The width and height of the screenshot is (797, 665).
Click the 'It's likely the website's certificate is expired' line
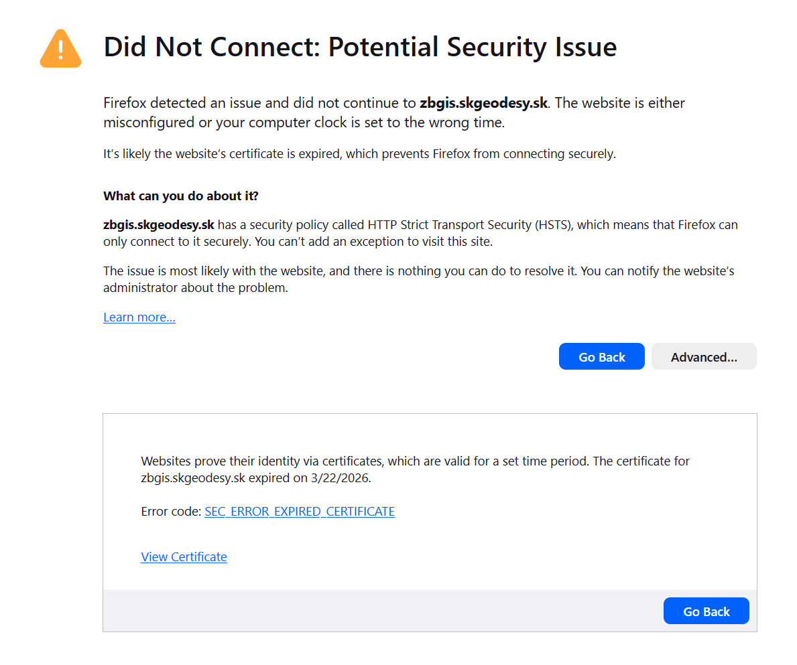click(x=359, y=154)
